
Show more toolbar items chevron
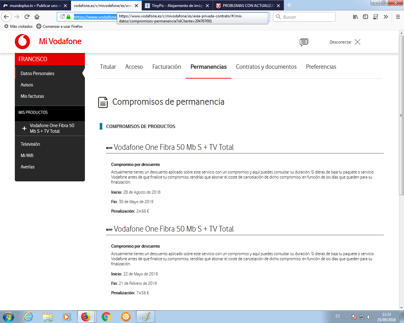pyautogui.click(x=386, y=17)
